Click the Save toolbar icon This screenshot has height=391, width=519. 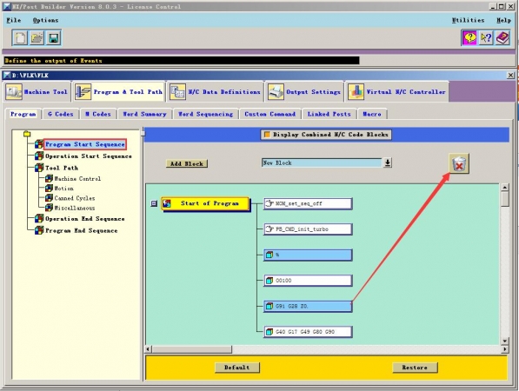pos(54,38)
